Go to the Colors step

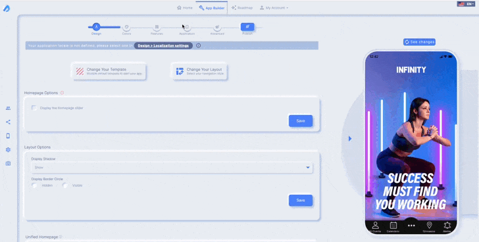pyautogui.click(x=126, y=27)
